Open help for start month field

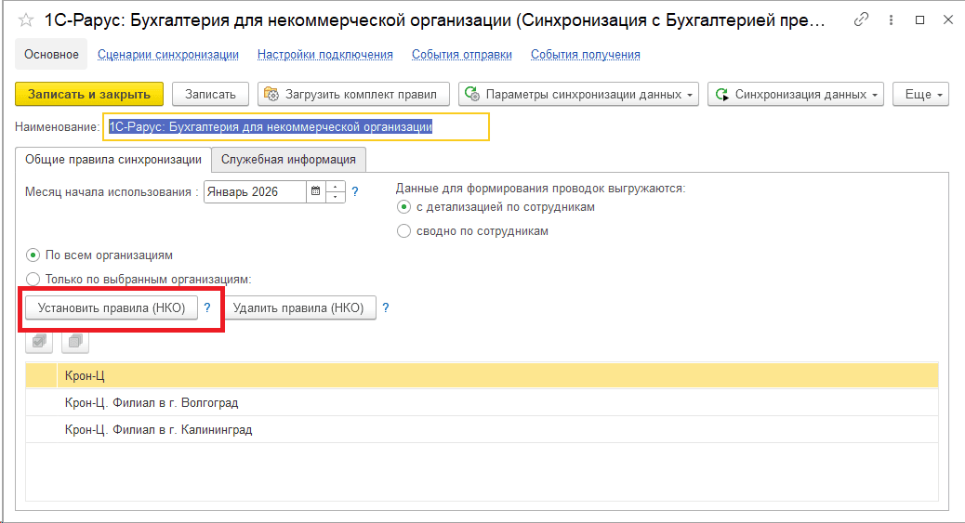coord(354,191)
